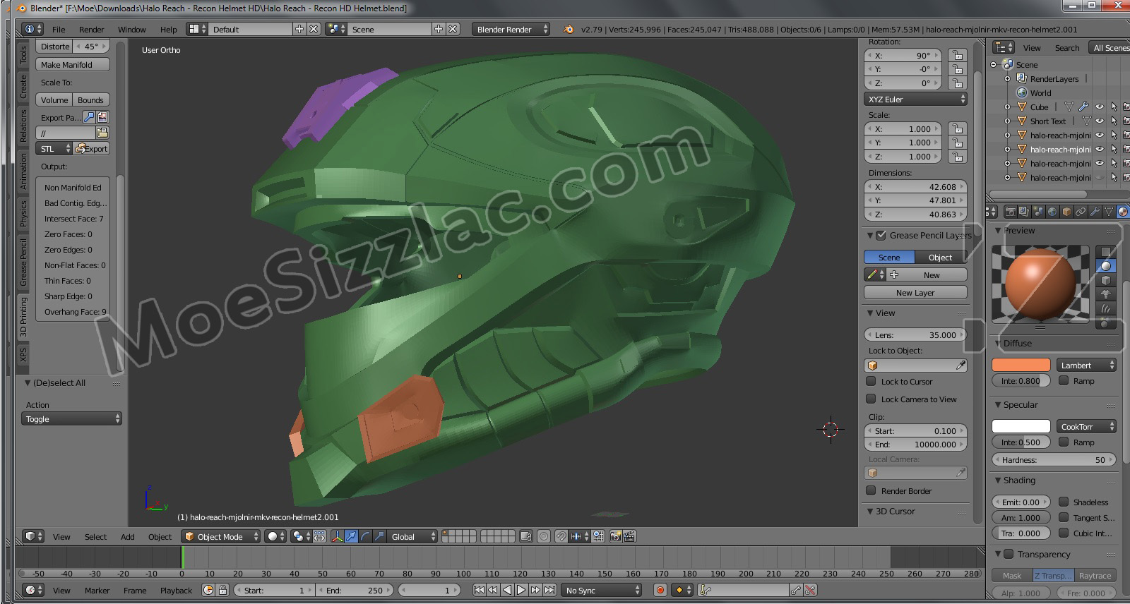This screenshot has height=604, width=1130.
Task: Click the New Layer button
Action: [x=915, y=293]
